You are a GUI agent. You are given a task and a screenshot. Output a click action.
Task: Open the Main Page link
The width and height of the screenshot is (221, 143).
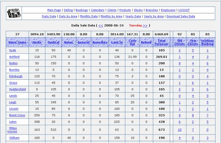pos(54,10)
